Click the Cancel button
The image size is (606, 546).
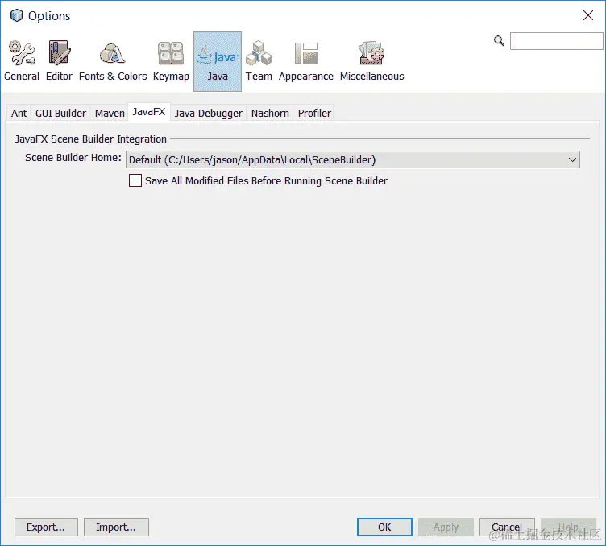(x=507, y=527)
